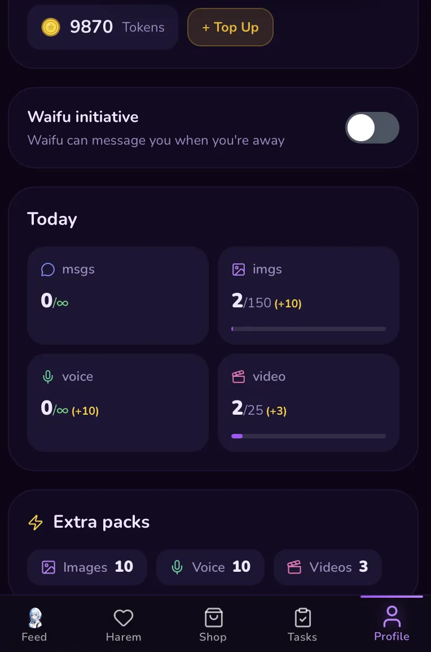Screen dimensions: 431x652
Task: Open the Tasks tab
Action: pos(302,623)
